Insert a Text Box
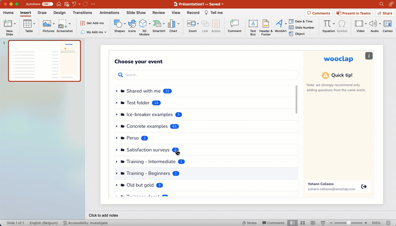 [x=253, y=27]
